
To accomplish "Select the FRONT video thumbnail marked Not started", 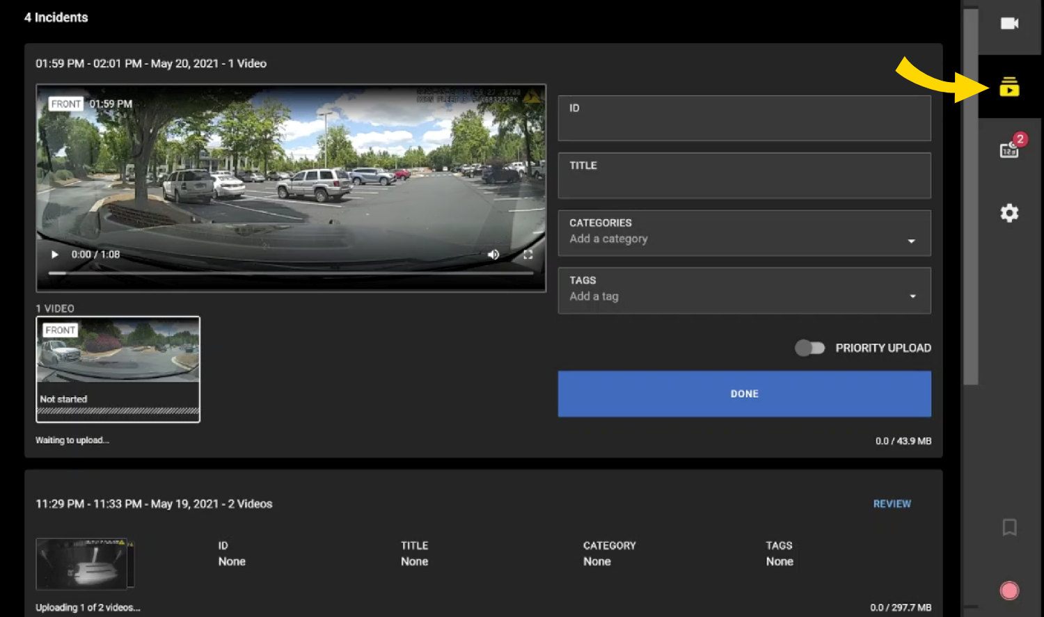I will pyautogui.click(x=118, y=369).
